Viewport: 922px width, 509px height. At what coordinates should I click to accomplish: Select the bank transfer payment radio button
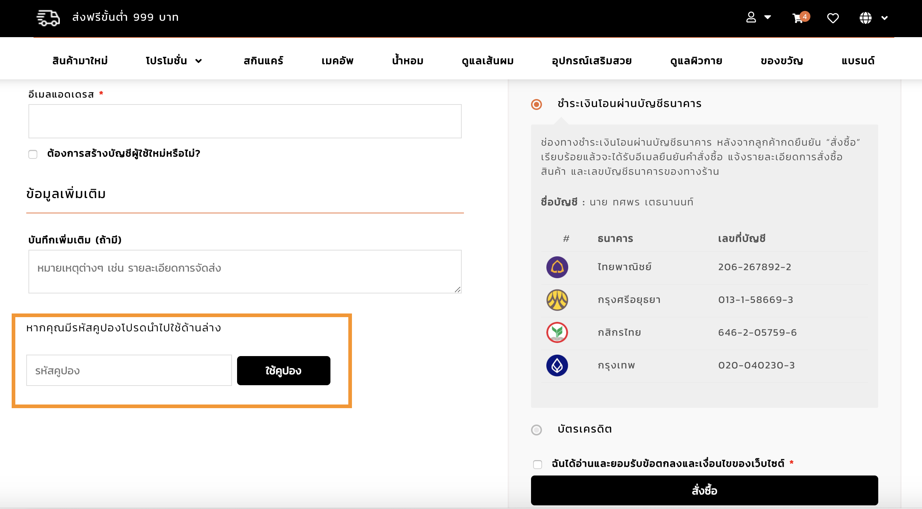pyautogui.click(x=536, y=104)
